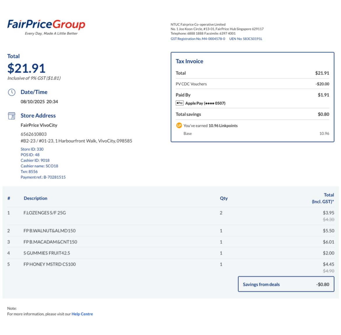This screenshot has height=335, width=341.
Task: Click Txn: 8556
Action: coord(29,172)
